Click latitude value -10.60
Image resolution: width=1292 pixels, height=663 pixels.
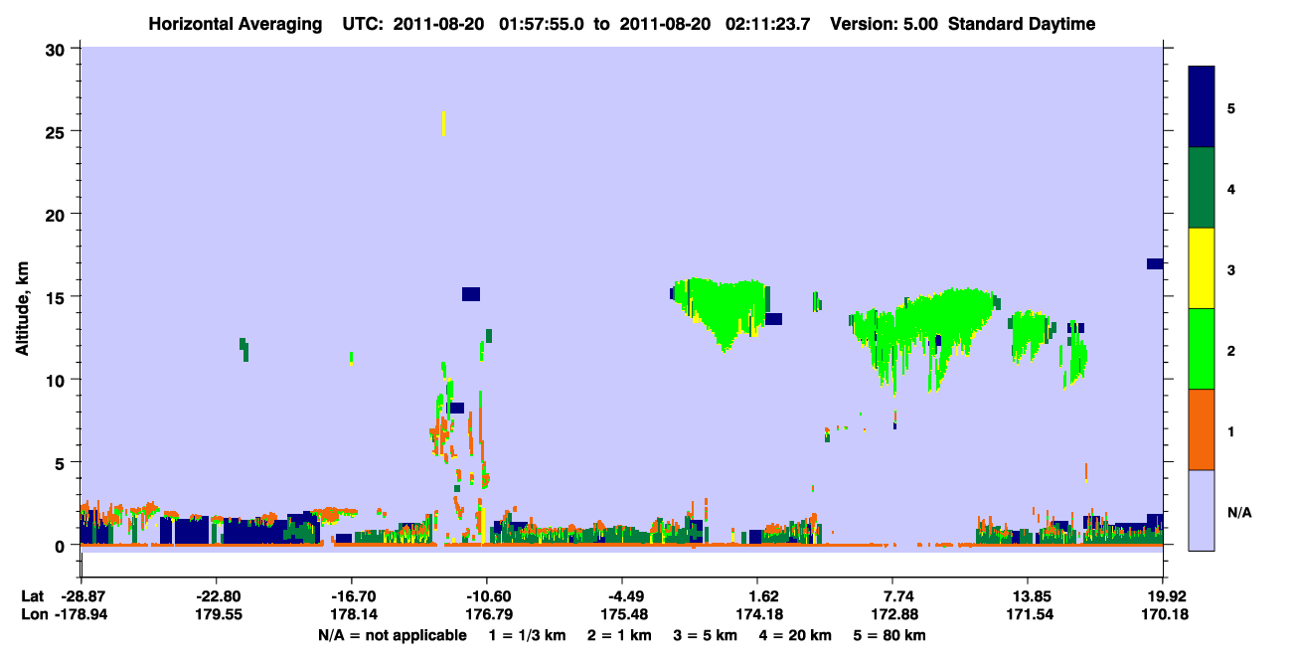click(486, 596)
